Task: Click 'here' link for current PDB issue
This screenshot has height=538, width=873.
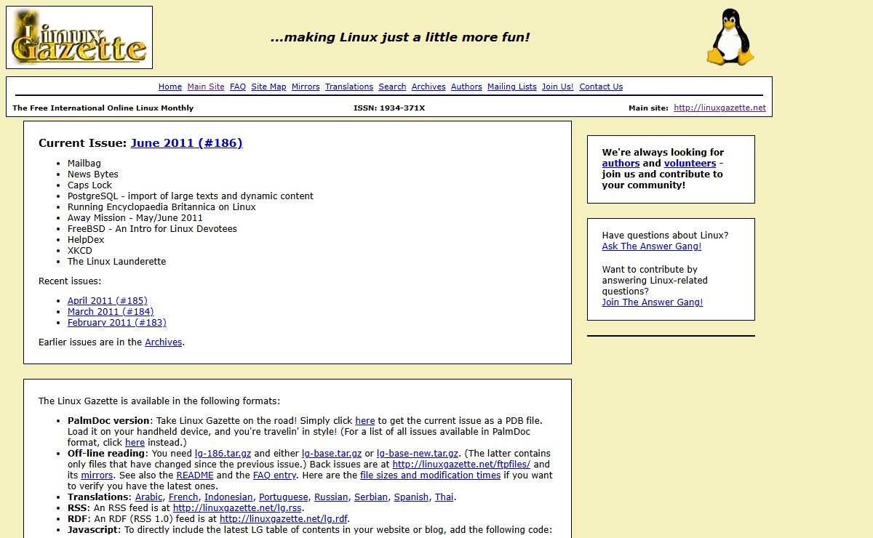Action: click(365, 421)
